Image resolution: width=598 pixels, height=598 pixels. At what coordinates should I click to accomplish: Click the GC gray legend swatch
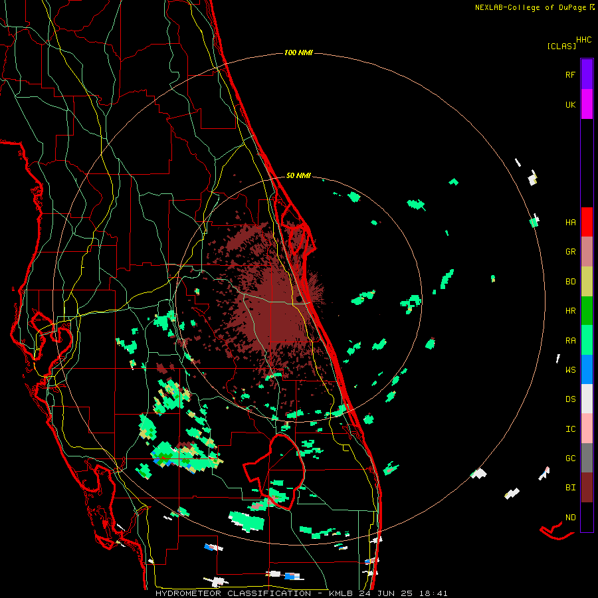(587, 458)
